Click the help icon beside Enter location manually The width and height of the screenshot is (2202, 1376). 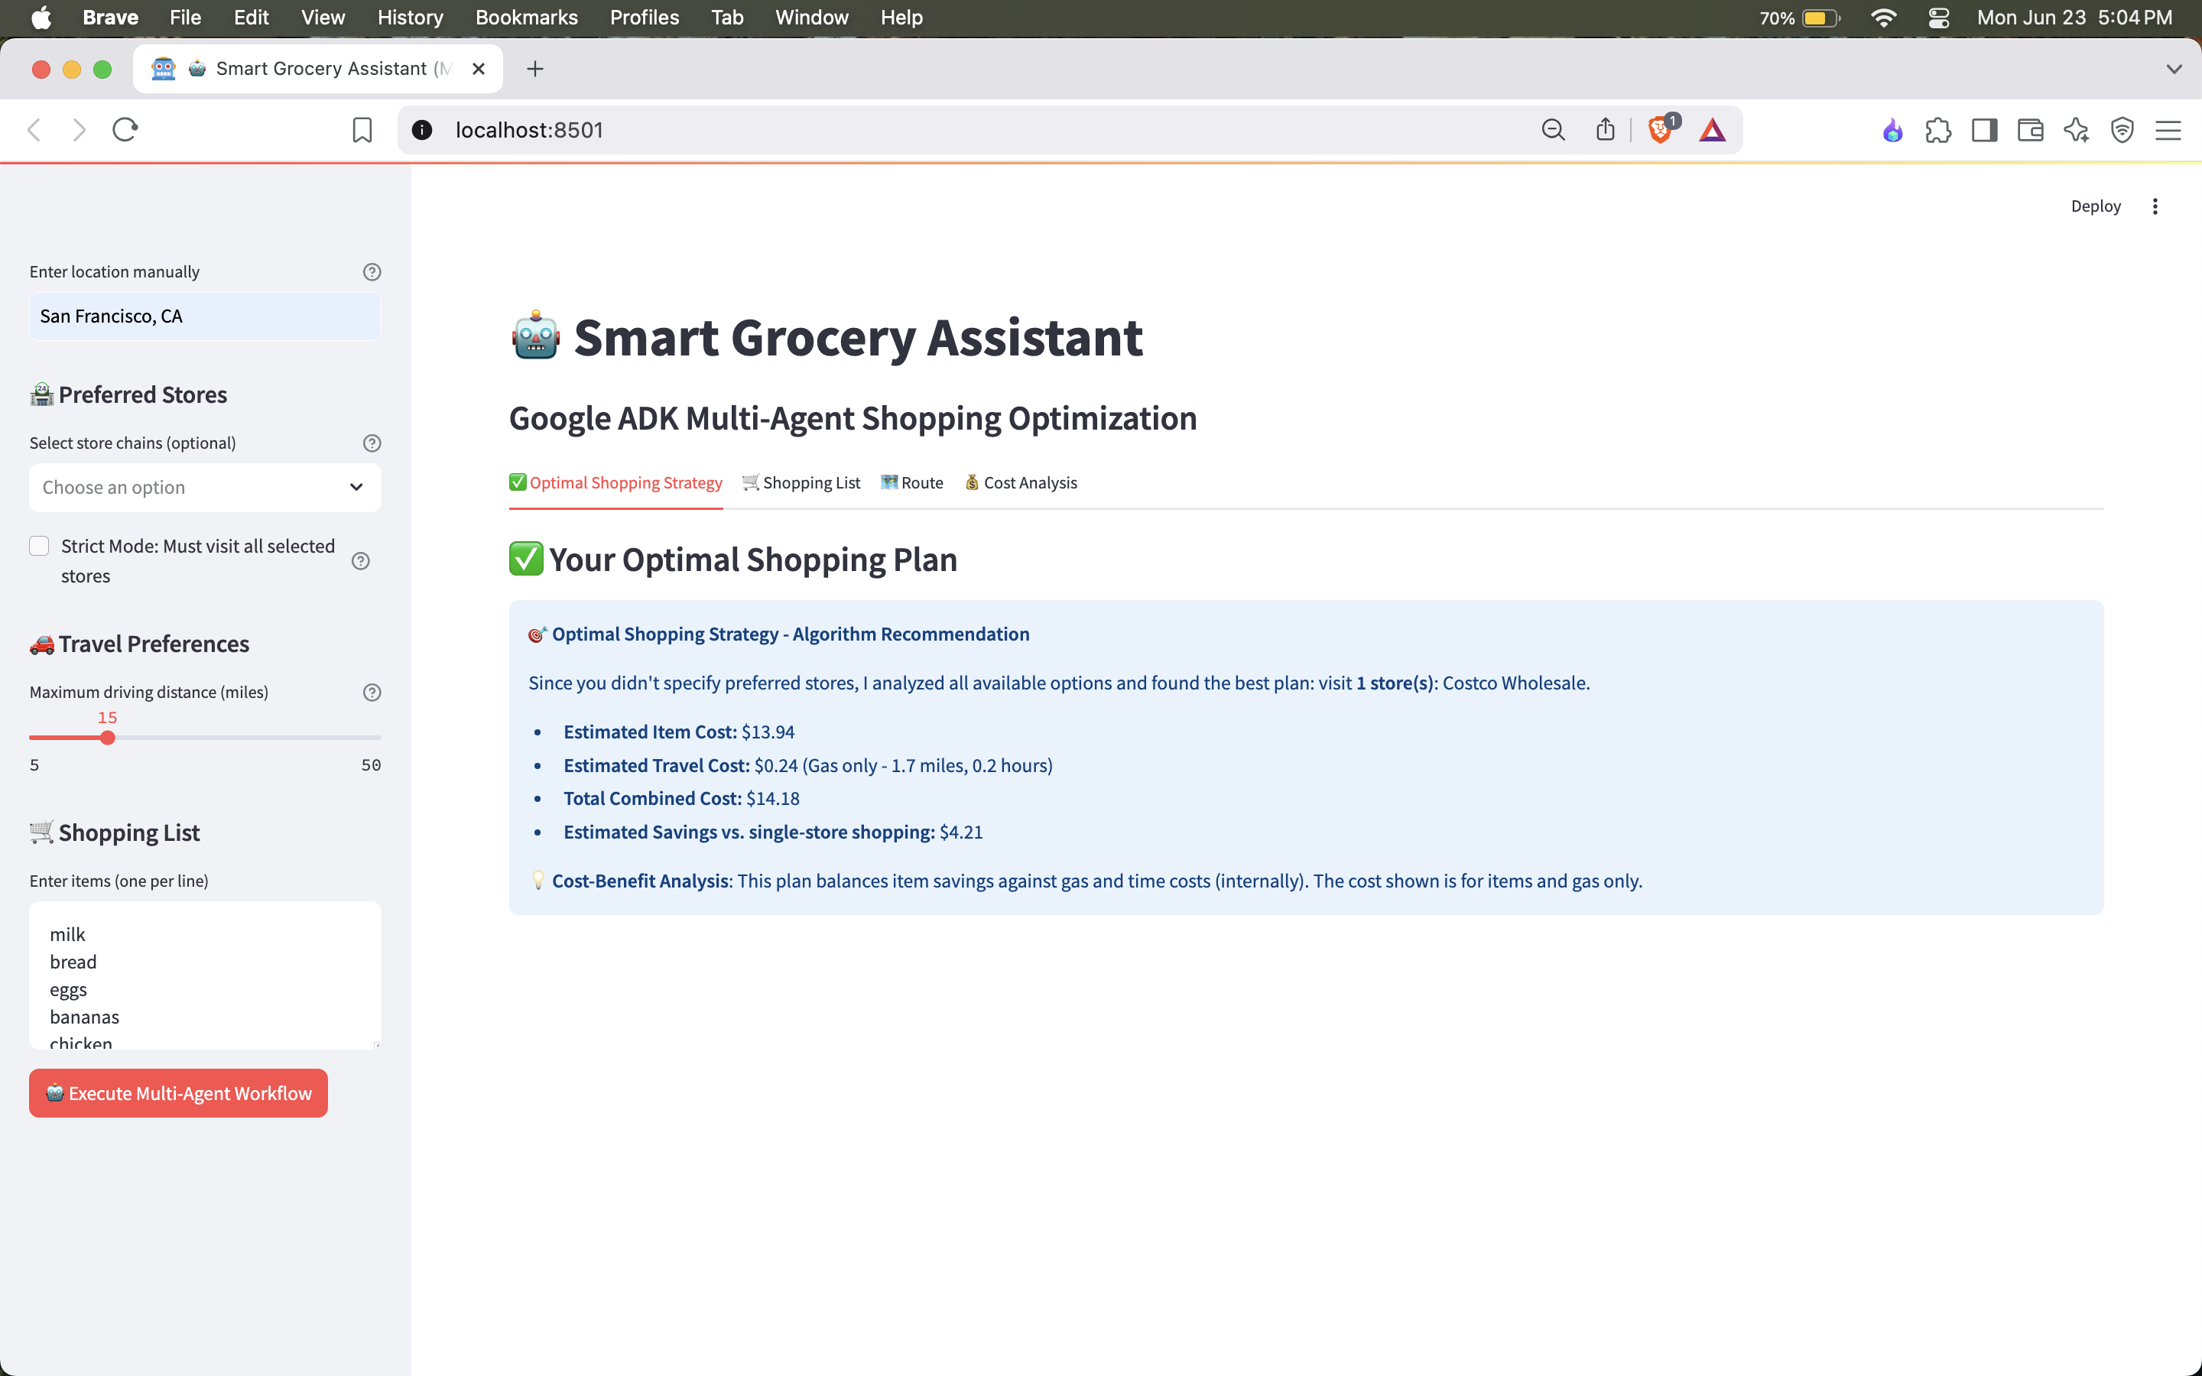click(x=372, y=272)
